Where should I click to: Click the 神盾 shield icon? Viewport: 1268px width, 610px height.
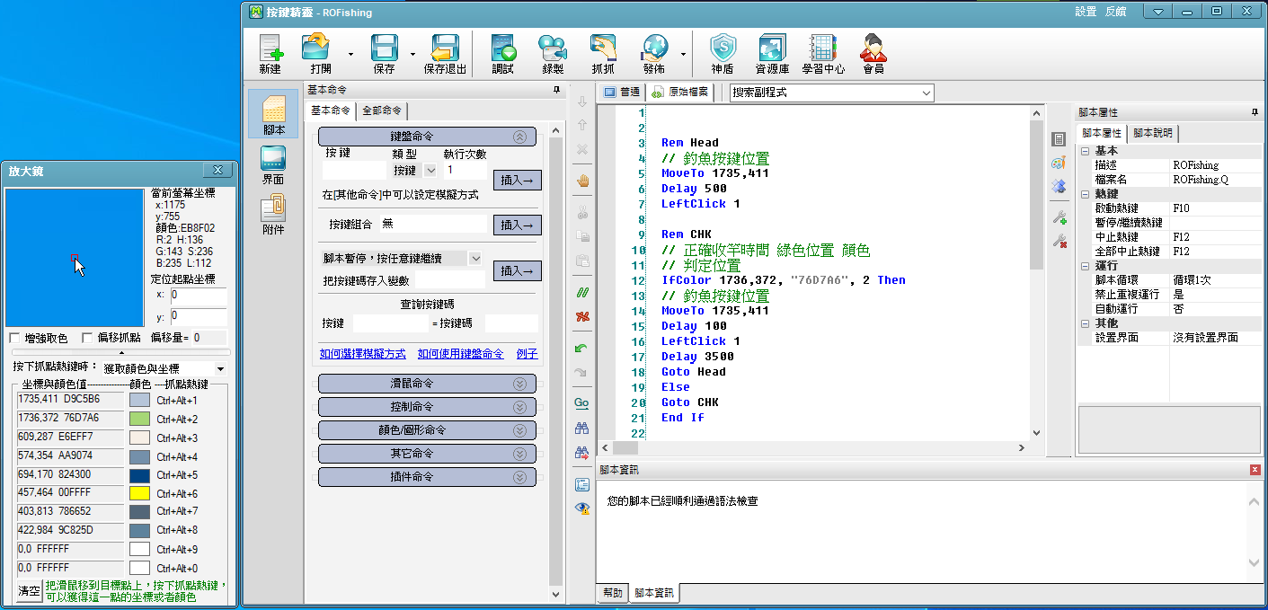pyautogui.click(x=722, y=54)
